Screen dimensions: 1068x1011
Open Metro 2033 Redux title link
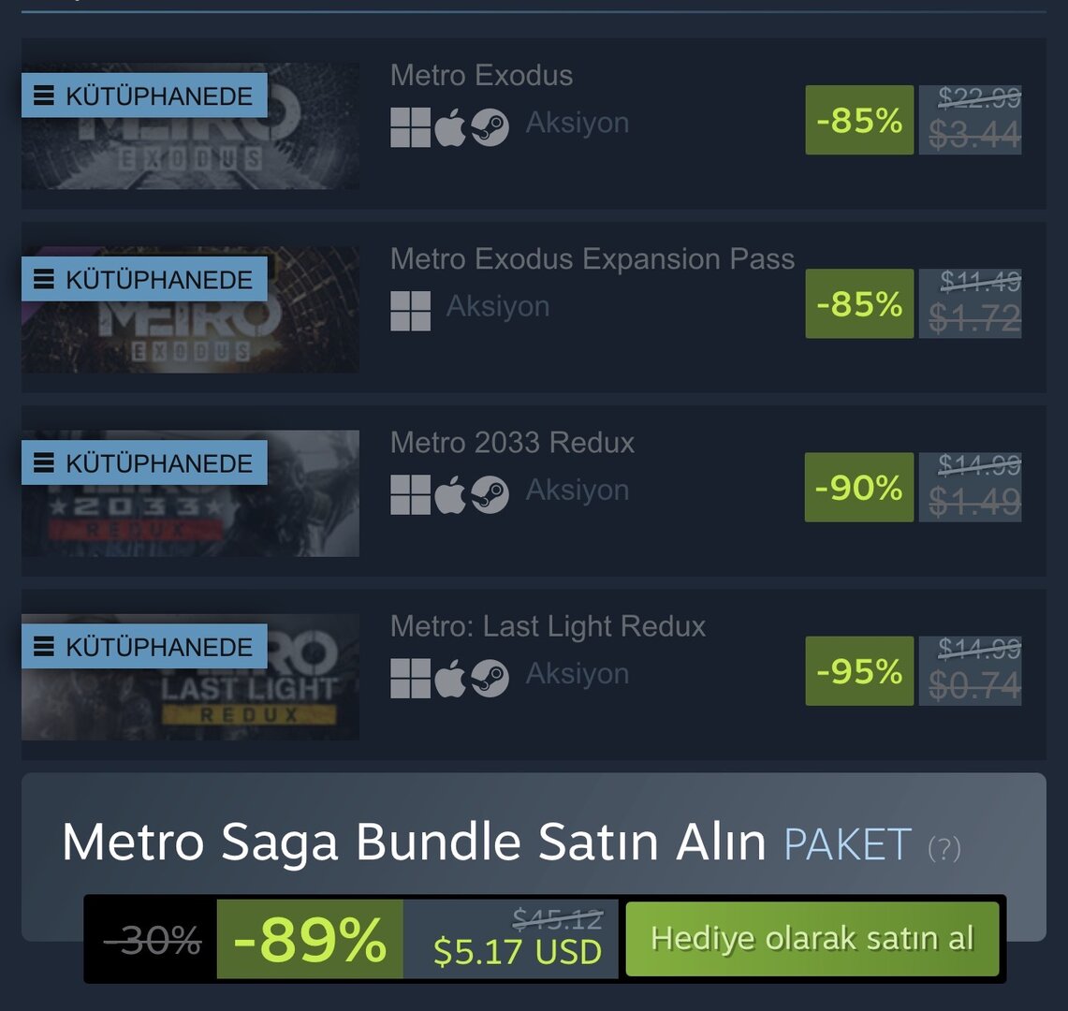[x=512, y=443]
